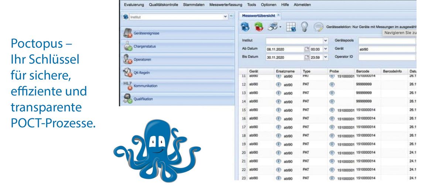Open the Bis Datum calendar picker
This screenshot has width=421, height=187.
click(307, 57)
